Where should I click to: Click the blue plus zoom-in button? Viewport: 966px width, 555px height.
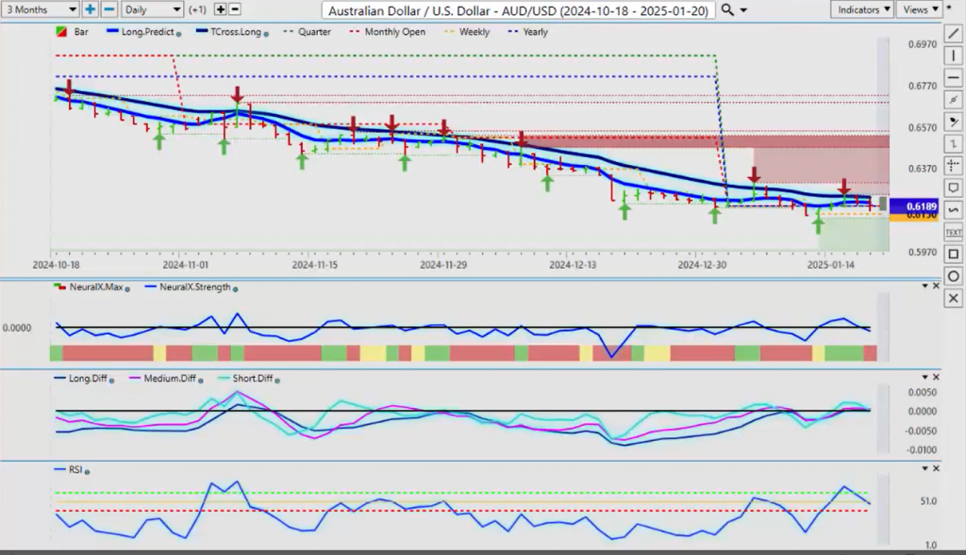coord(91,9)
